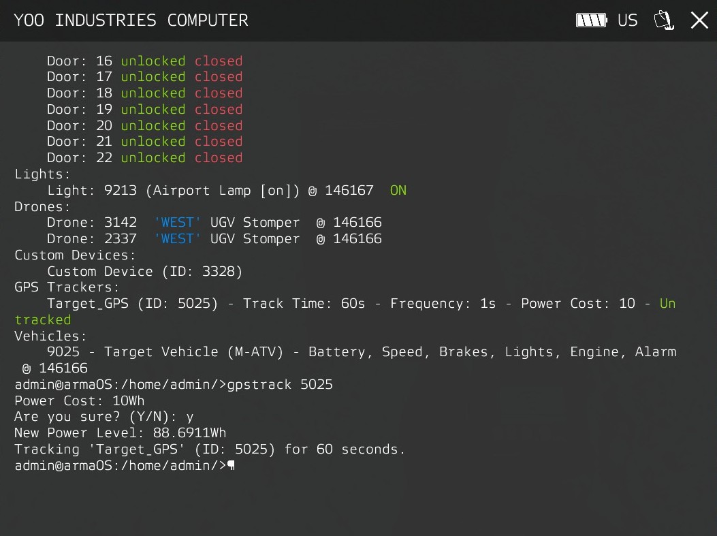The width and height of the screenshot is (717, 536).
Task: Click Door 16 unlocked status
Action: pos(153,61)
